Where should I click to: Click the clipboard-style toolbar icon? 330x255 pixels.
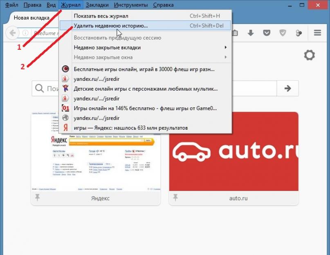(235, 33)
